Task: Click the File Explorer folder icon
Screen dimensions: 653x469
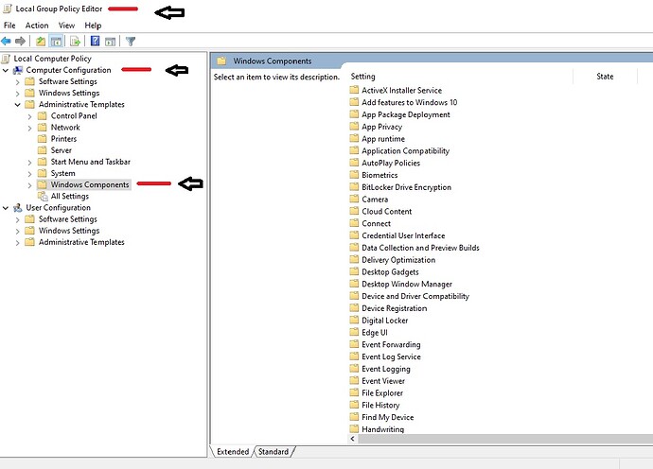Action: tap(354, 392)
